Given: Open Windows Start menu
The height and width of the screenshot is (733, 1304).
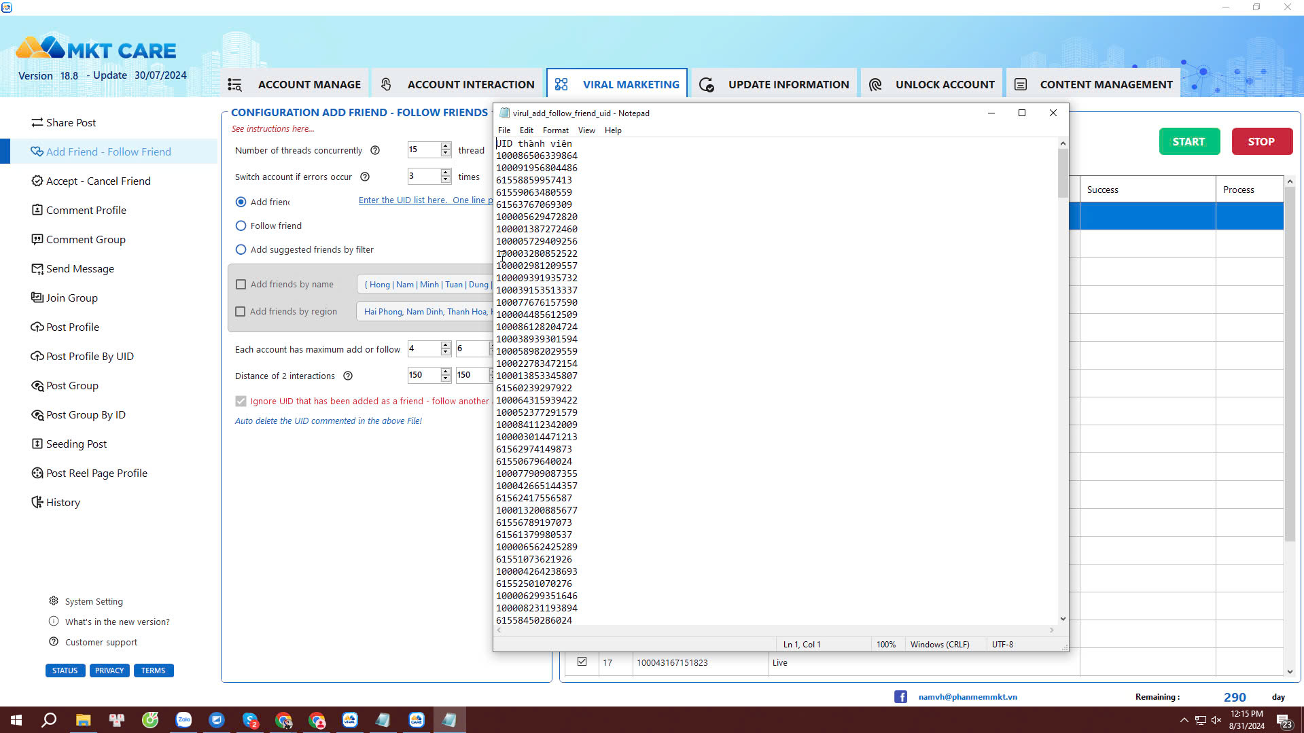Looking at the screenshot, I should (16, 720).
